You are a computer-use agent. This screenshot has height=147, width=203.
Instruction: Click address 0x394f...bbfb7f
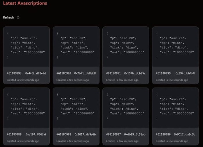coord(185,73)
